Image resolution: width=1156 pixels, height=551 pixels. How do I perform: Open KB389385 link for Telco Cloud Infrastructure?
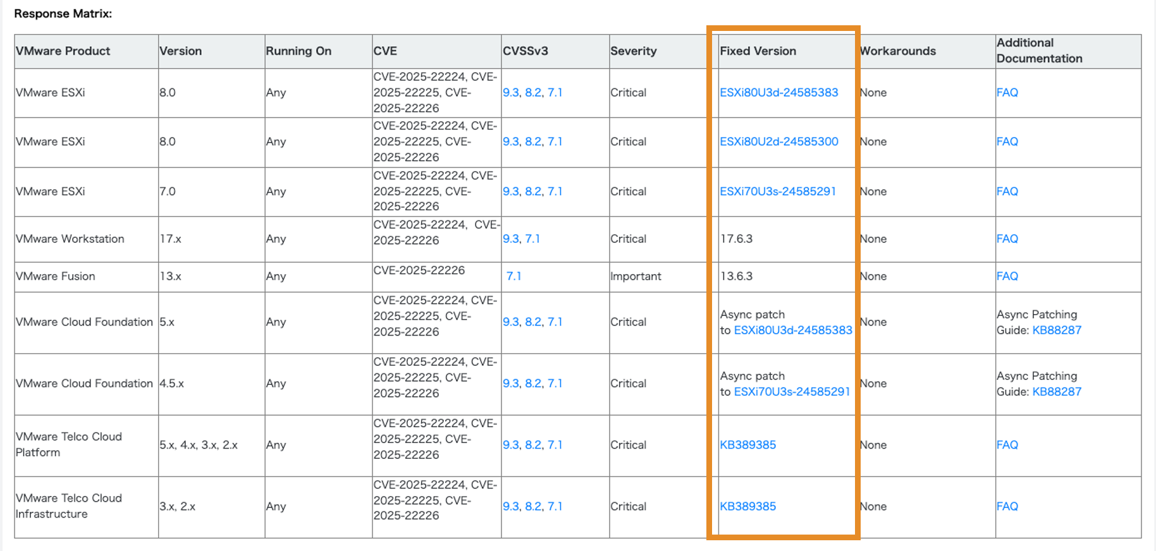pos(747,506)
